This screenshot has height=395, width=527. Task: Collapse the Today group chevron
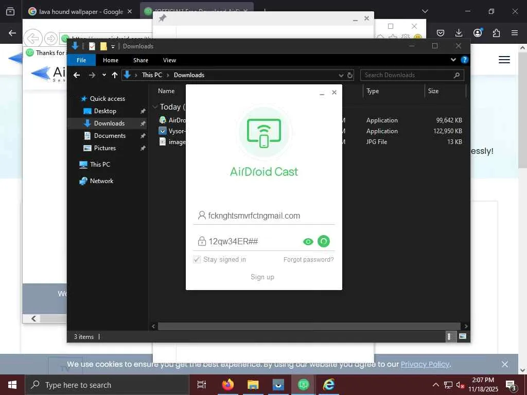(155, 107)
